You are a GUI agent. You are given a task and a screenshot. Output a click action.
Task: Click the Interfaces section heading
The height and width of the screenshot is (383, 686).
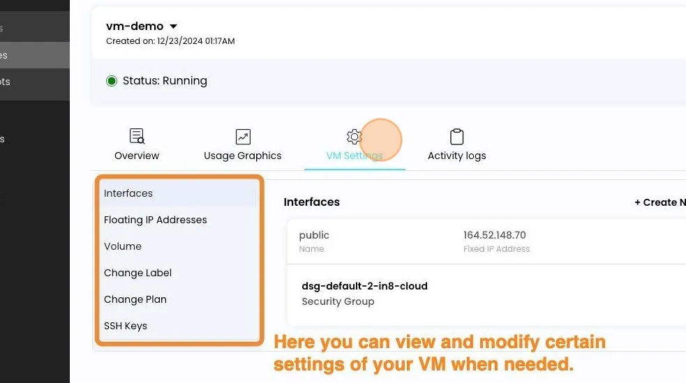click(x=311, y=202)
